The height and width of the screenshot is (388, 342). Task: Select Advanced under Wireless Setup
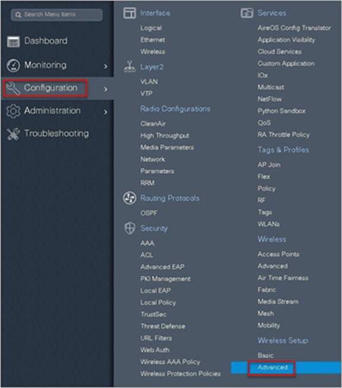pyautogui.click(x=273, y=367)
